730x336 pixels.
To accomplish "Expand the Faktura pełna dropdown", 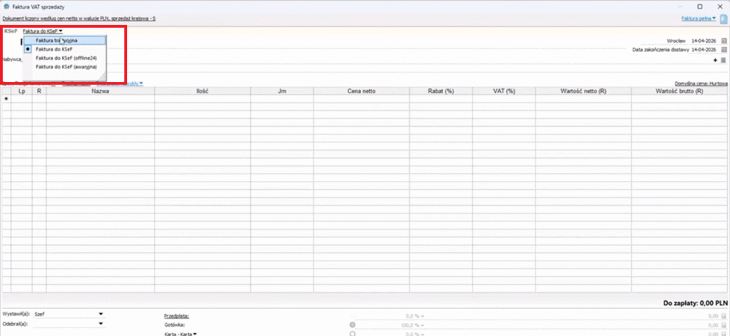I will (699, 18).
